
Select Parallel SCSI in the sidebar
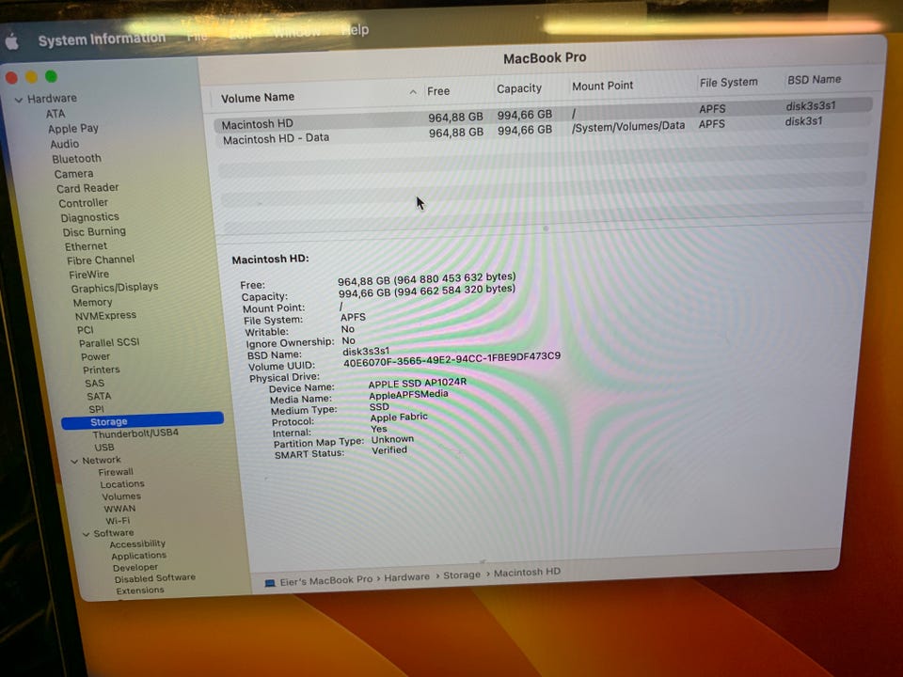coord(109,342)
